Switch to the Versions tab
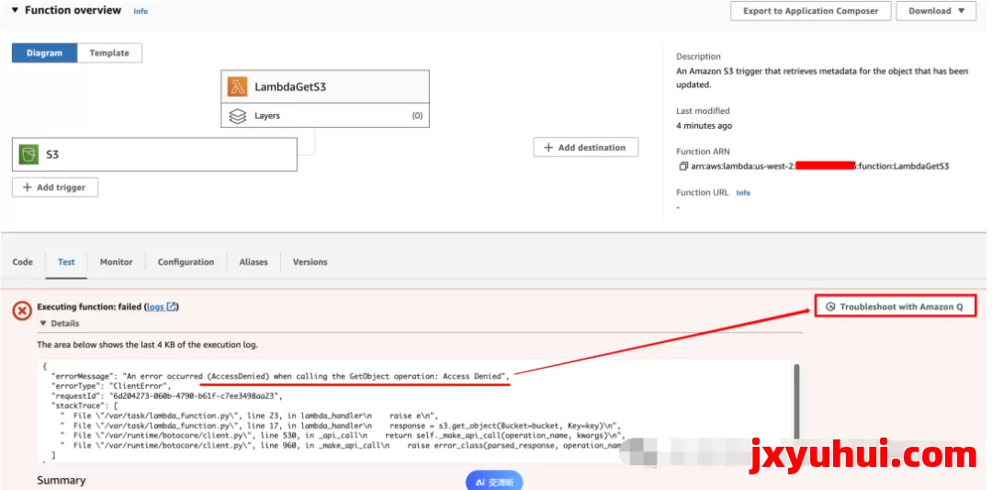This screenshot has height=490, width=992. (310, 261)
